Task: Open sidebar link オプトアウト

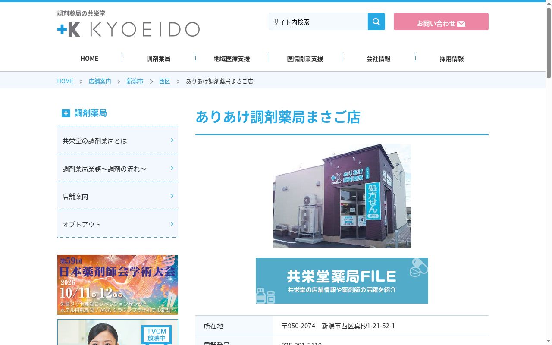Action: (118, 224)
